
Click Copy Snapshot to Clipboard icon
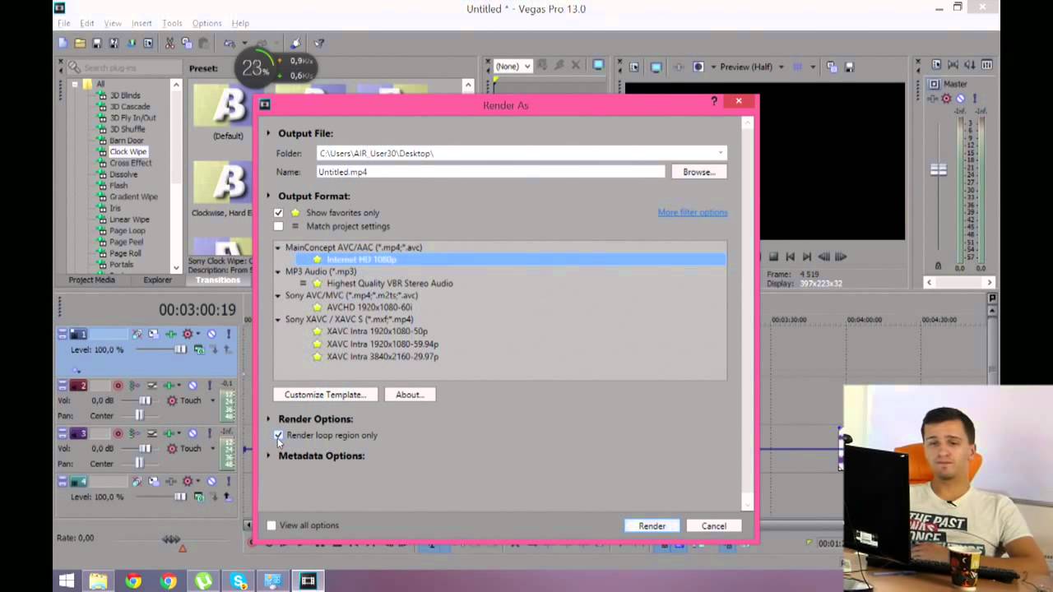(832, 67)
